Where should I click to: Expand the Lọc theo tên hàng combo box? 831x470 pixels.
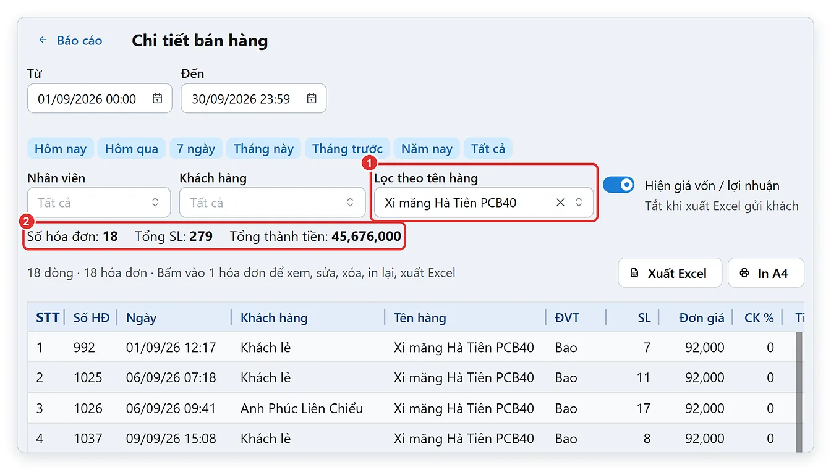(579, 203)
